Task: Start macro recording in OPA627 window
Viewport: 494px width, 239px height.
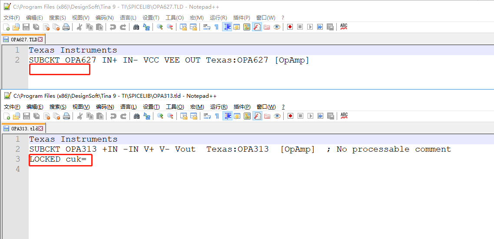Action: point(290,27)
